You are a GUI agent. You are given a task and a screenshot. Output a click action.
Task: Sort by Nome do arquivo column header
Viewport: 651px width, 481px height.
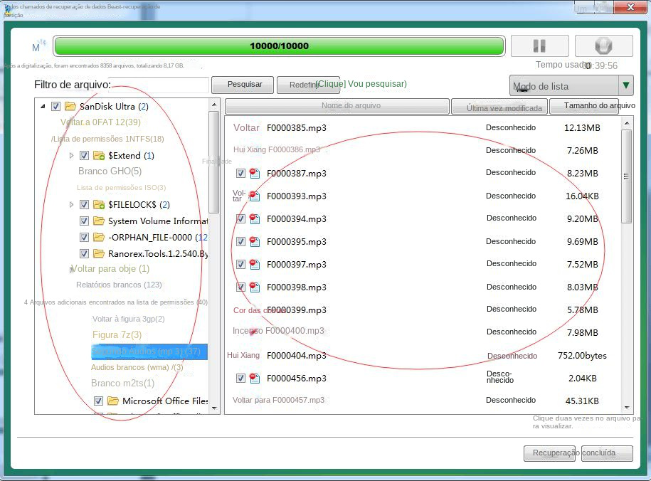coord(337,106)
